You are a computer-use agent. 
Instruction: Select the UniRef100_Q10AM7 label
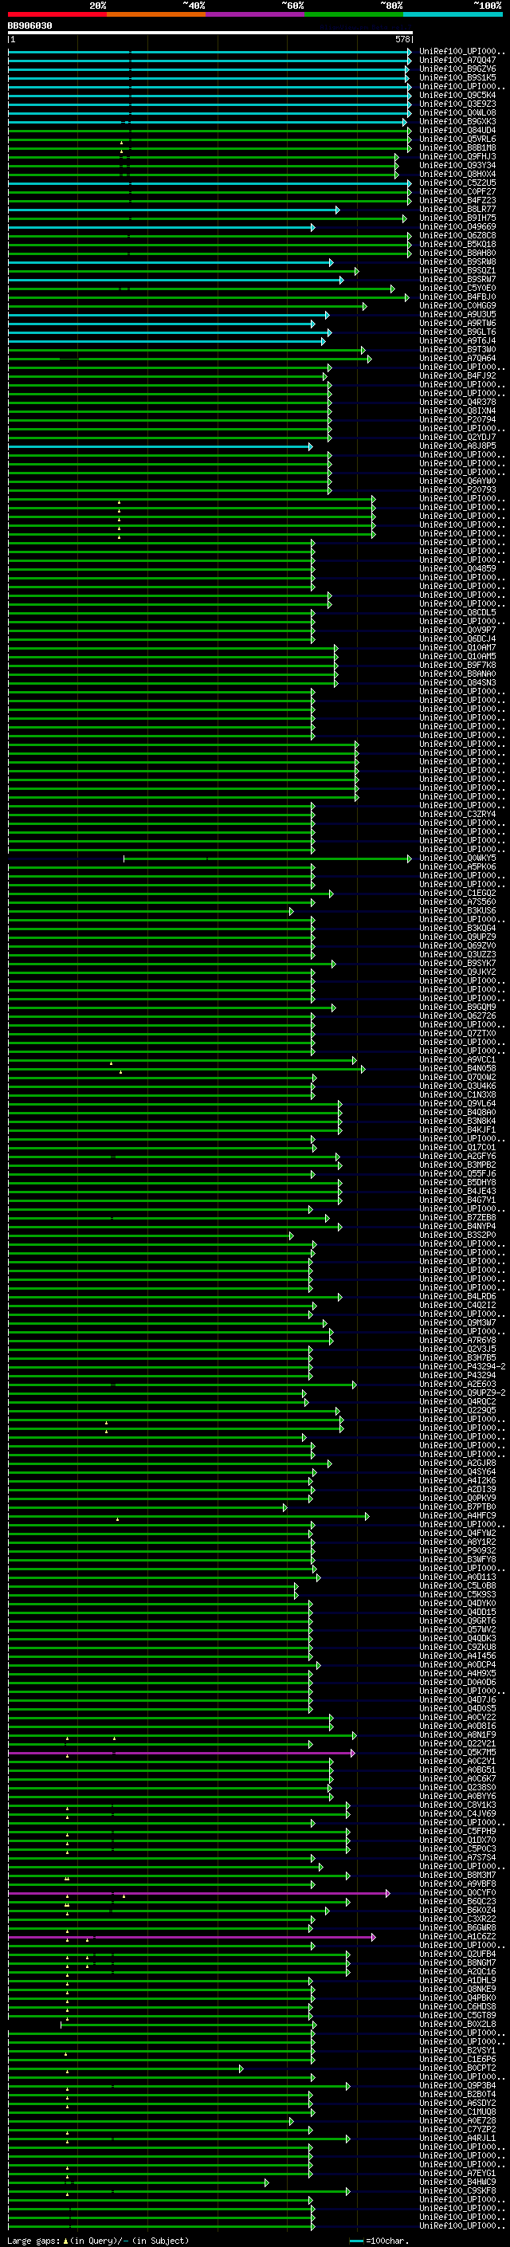457,647
